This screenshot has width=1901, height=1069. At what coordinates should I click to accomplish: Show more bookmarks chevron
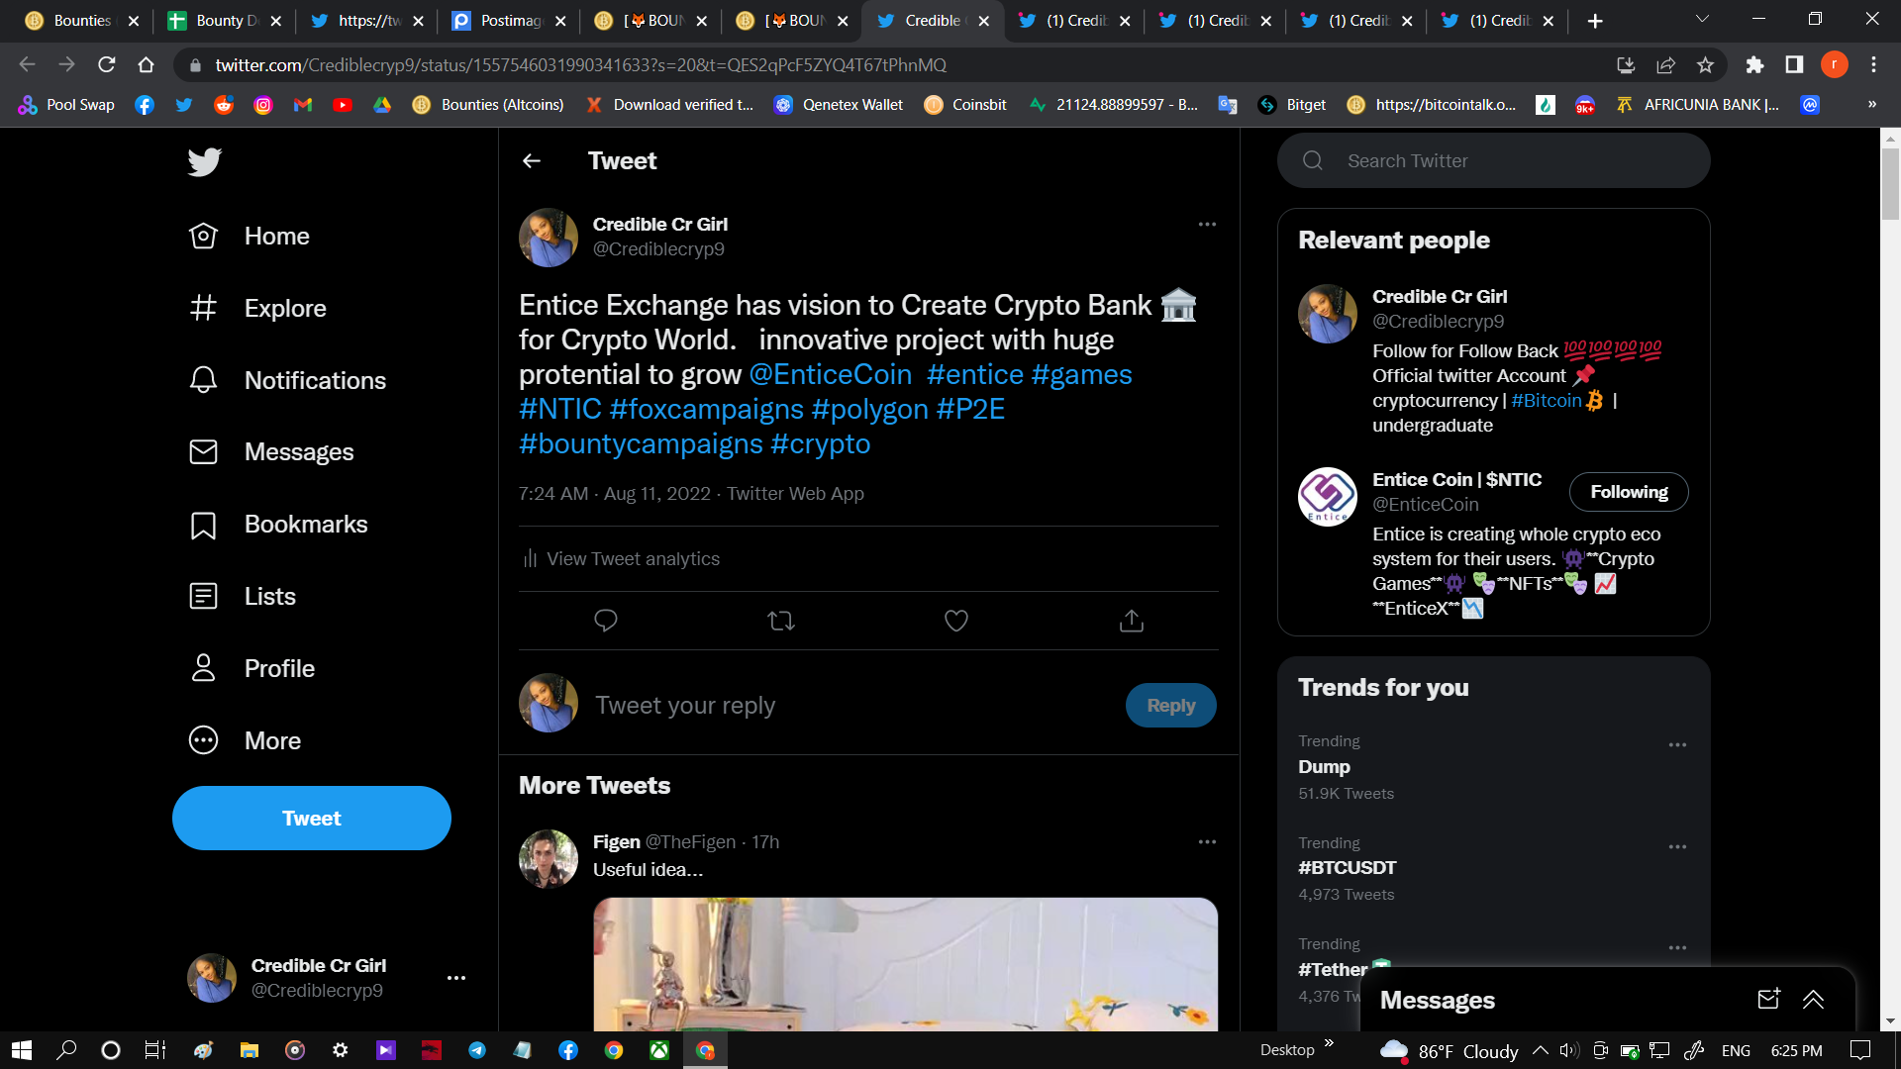pos(1871,105)
